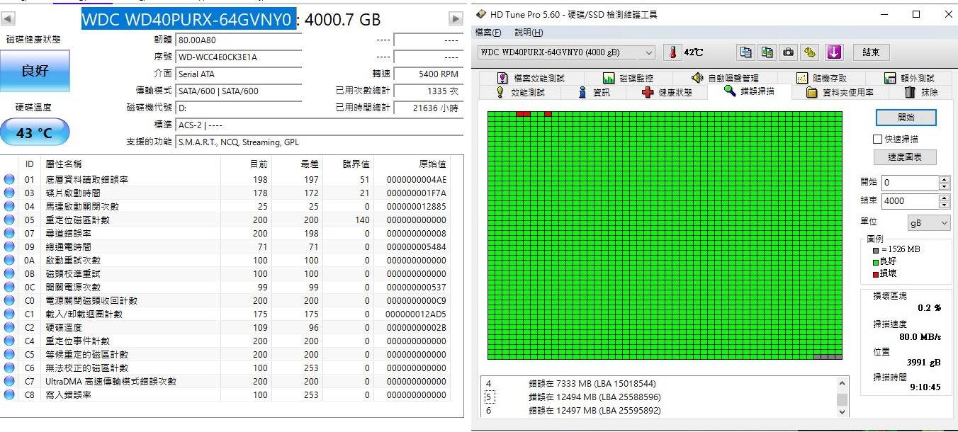Switch to the 健康狀態 tab
This screenshot has height=432, width=958.
[666, 92]
